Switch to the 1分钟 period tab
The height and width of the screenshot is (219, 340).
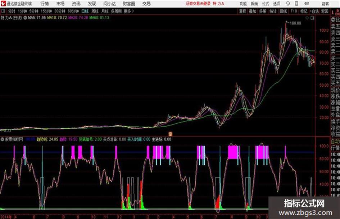[x=22, y=11]
